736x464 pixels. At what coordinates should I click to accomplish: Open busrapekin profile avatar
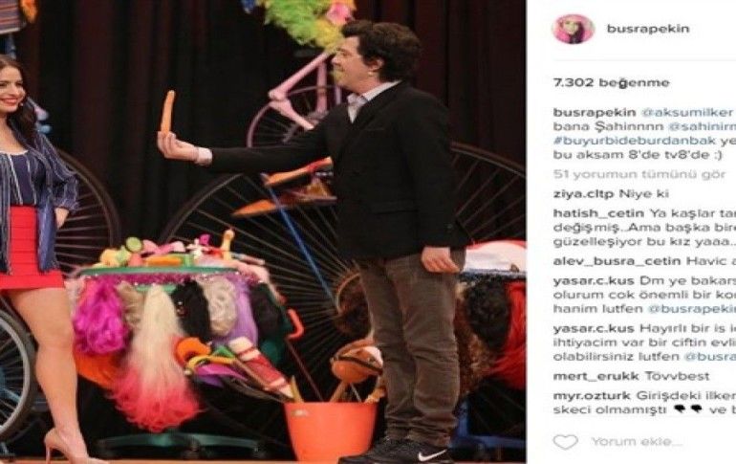pyautogui.click(x=574, y=29)
